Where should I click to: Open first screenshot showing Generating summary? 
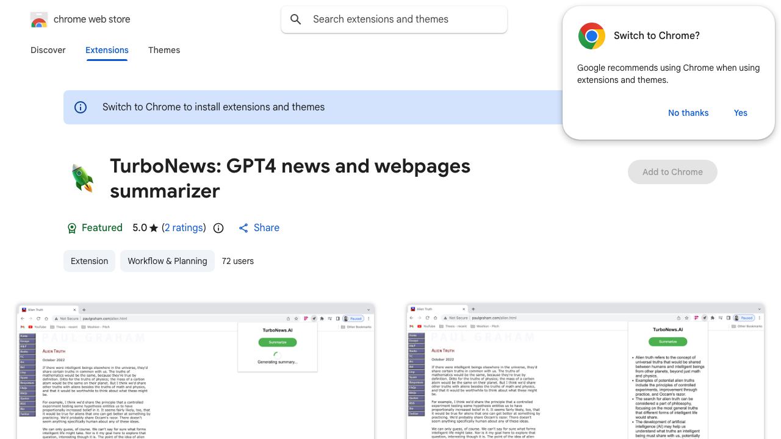click(x=196, y=371)
